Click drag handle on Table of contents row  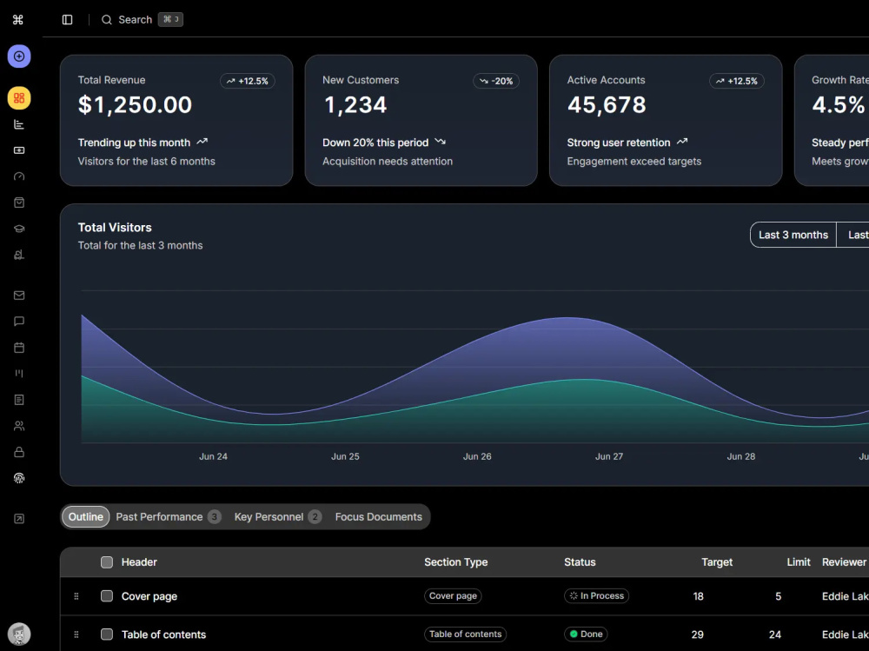76,634
